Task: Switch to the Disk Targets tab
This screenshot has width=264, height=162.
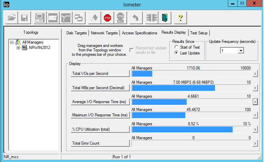Action: [76, 33]
